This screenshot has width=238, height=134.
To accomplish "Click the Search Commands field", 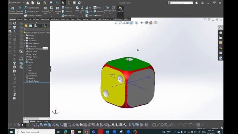I will pos(180,3).
